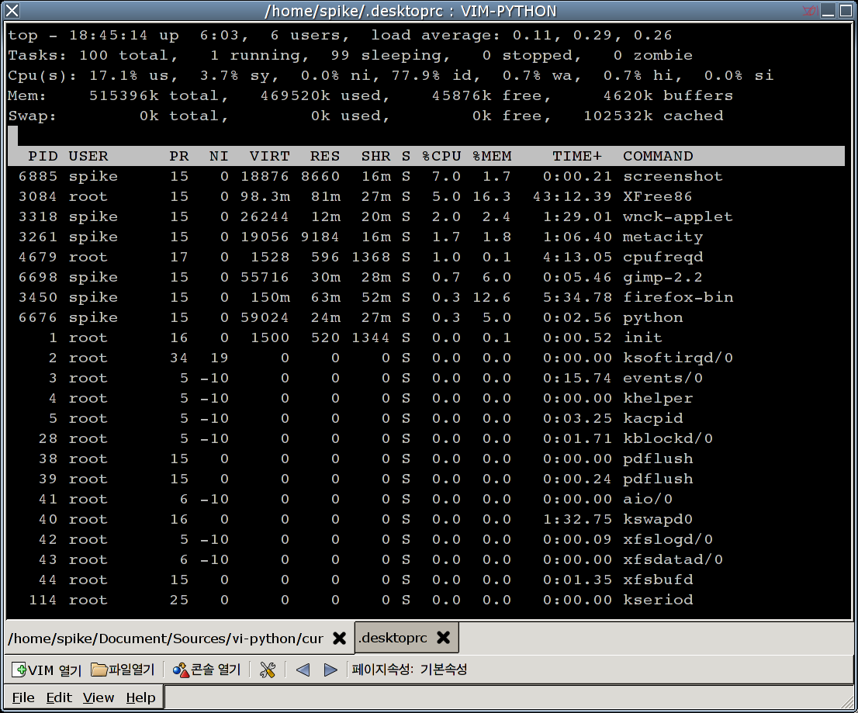858x713 pixels.
Task: Select the /home/spike/Document/Sources/vi-python/cur tab
Action: [165, 638]
